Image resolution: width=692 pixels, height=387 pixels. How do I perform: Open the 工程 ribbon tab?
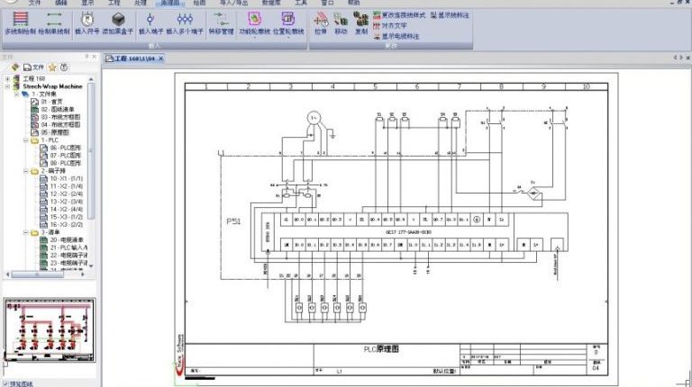tap(114, 3)
